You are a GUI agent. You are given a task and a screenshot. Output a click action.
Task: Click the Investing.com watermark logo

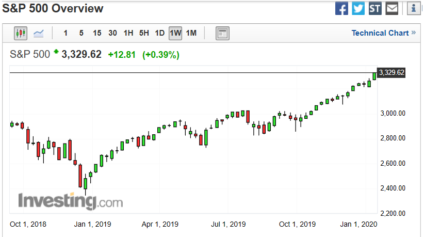[x=71, y=201]
